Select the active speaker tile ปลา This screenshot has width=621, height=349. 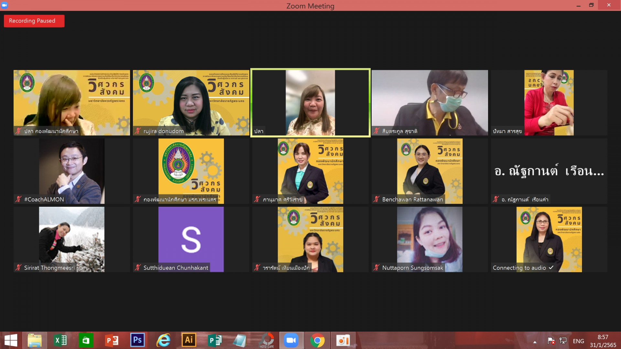(x=310, y=103)
